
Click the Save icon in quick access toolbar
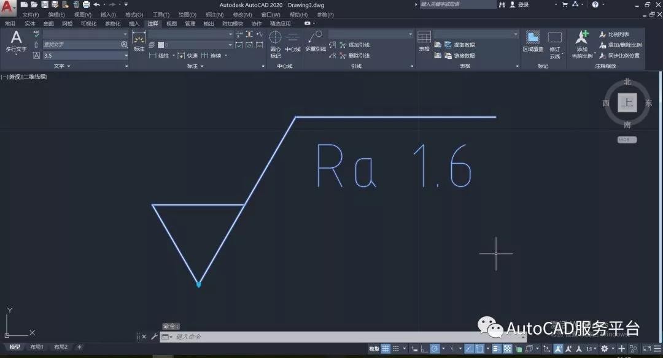[44, 4]
